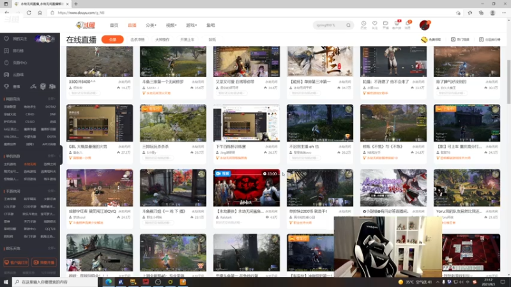Click the taskbar clock showing 23:12
The height and width of the screenshot is (287, 511).
(x=489, y=282)
